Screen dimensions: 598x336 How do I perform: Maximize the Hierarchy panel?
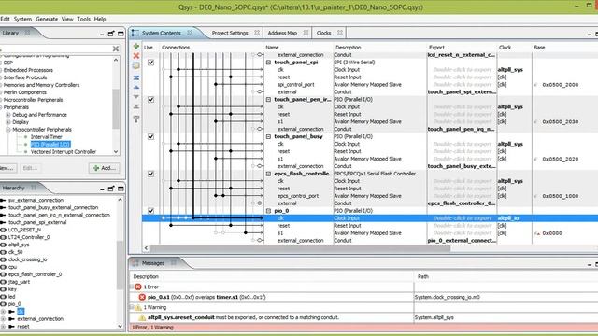click(x=121, y=189)
